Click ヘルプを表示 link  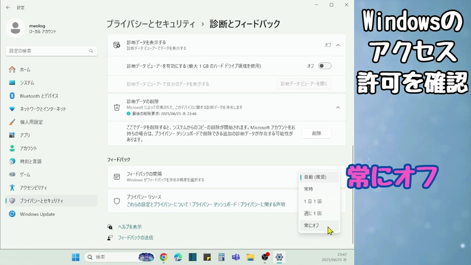130,227
